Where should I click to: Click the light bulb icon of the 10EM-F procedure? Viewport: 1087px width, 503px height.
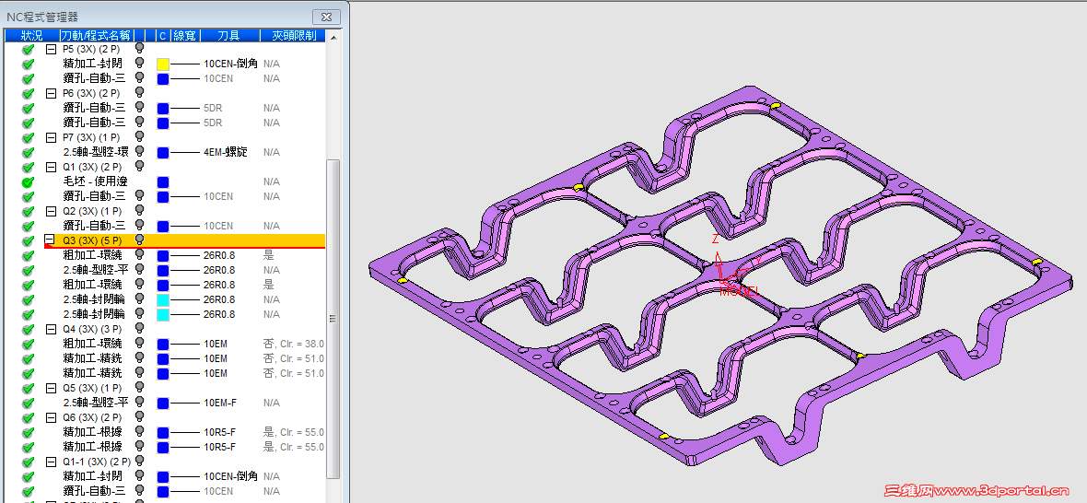click(x=139, y=402)
